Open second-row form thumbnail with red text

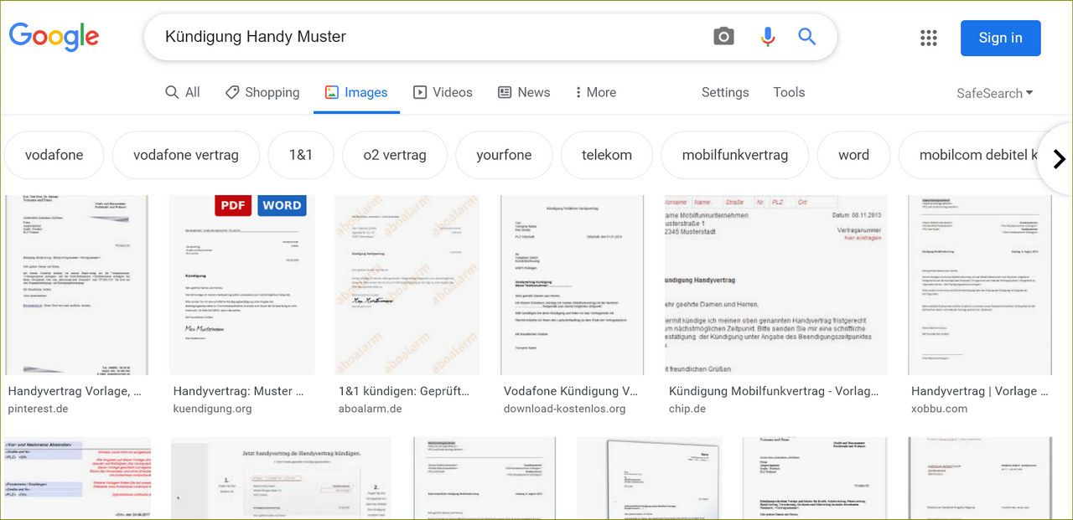pos(78,478)
